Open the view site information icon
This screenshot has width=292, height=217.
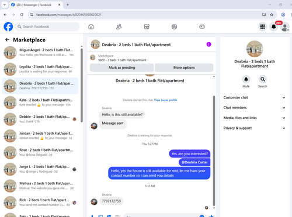tap(32, 15)
